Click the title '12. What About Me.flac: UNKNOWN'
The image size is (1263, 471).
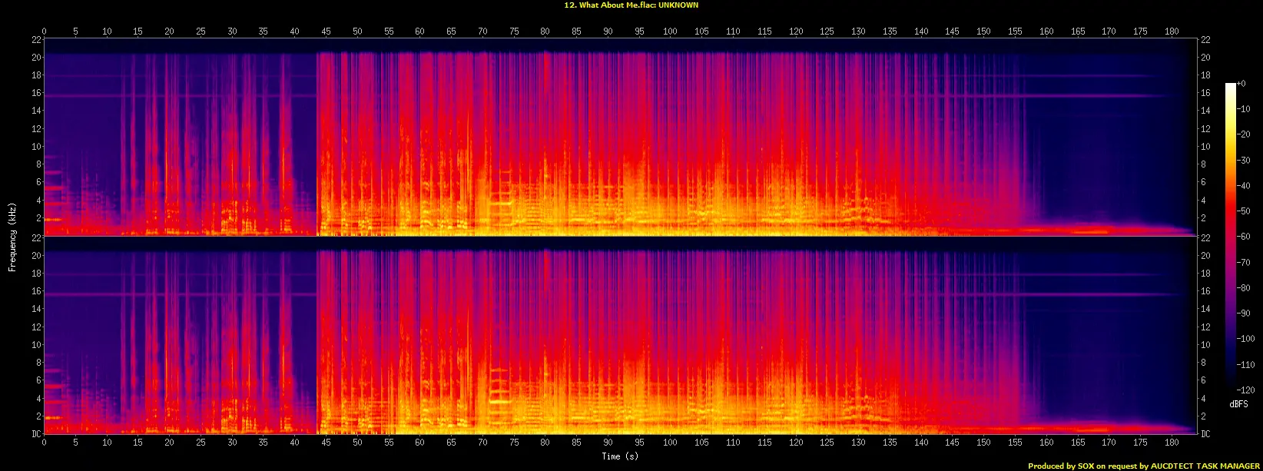(x=631, y=5)
